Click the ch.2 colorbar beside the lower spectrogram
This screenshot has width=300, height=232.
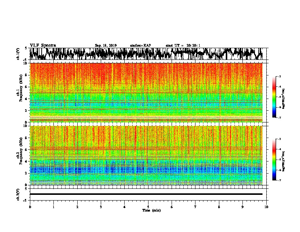(274, 160)
